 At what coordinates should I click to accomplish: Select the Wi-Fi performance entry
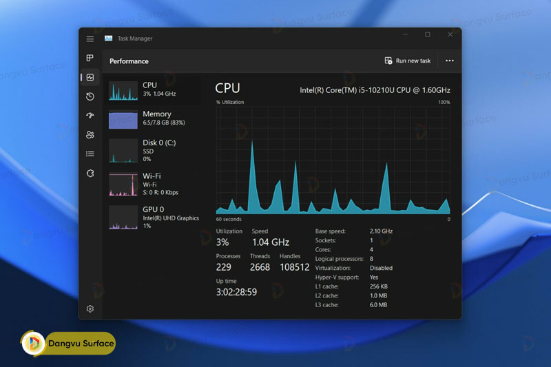point(154,184)
